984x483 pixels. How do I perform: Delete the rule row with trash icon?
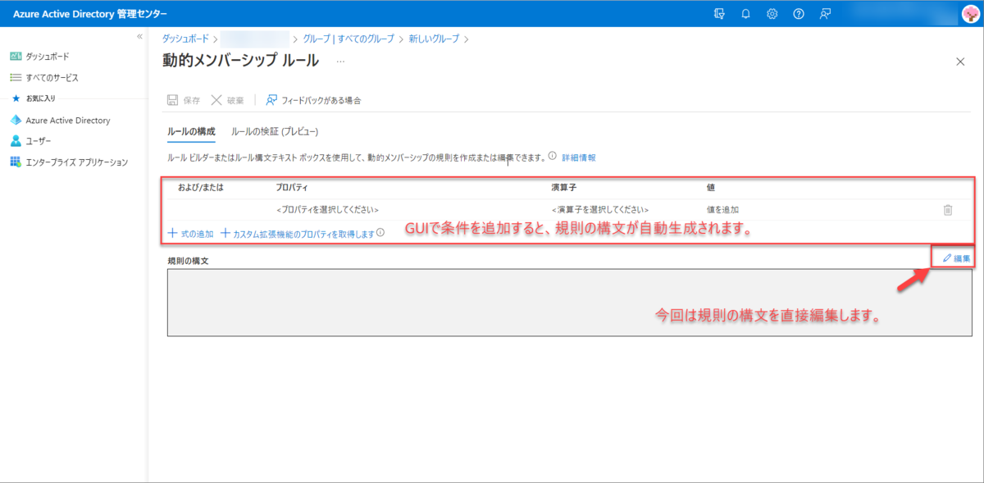948,210
